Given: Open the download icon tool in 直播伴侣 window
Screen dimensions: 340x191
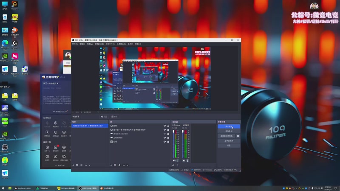Looking at the screenshot, I should (x=47, y=133).
